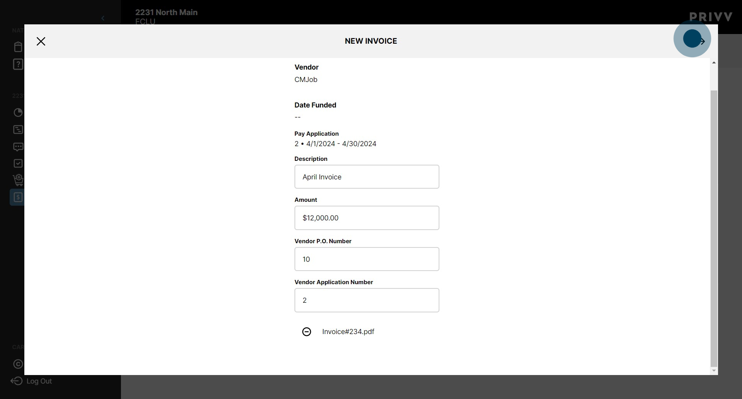Screen dimensions: 742x399
Task: Remove the attached Invoice#234.pdf file
Action: (x=306, y=332)
